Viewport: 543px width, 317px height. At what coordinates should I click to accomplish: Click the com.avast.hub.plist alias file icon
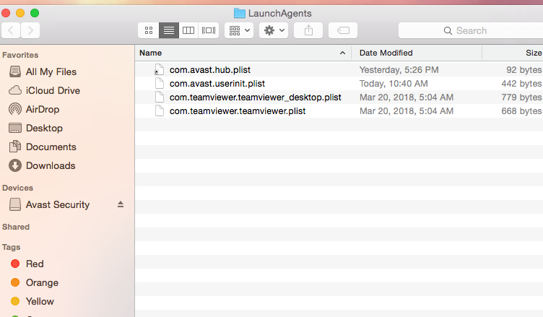(159, 69)
